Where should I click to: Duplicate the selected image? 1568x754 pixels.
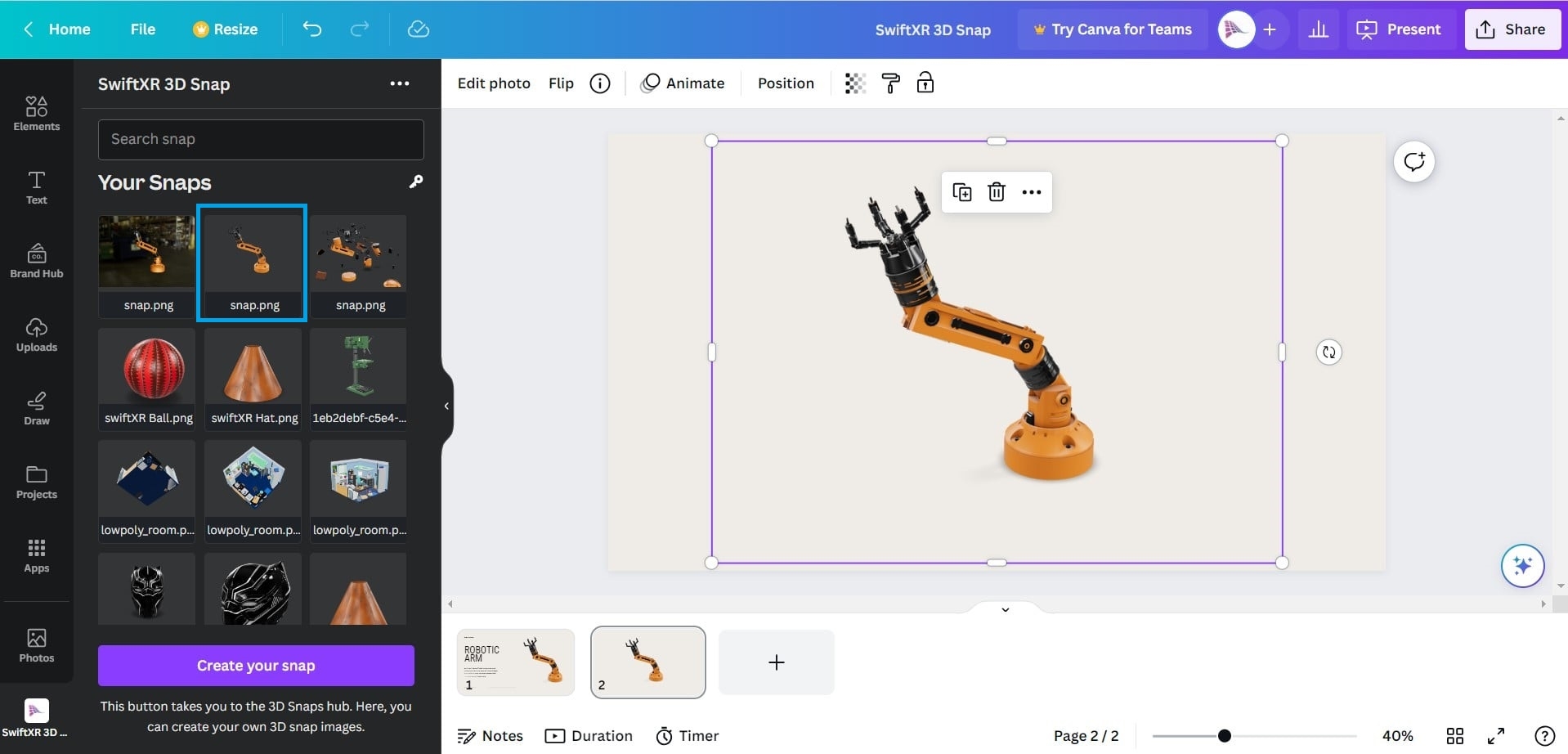coord(962,192)
